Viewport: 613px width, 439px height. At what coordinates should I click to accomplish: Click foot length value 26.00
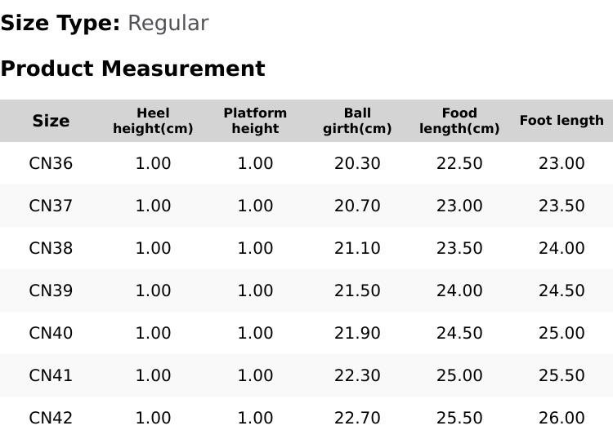[562, 418]
